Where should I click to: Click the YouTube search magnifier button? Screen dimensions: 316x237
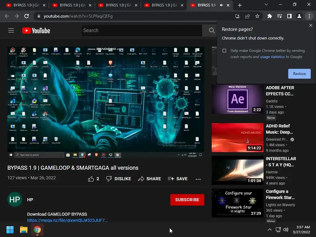212,31
